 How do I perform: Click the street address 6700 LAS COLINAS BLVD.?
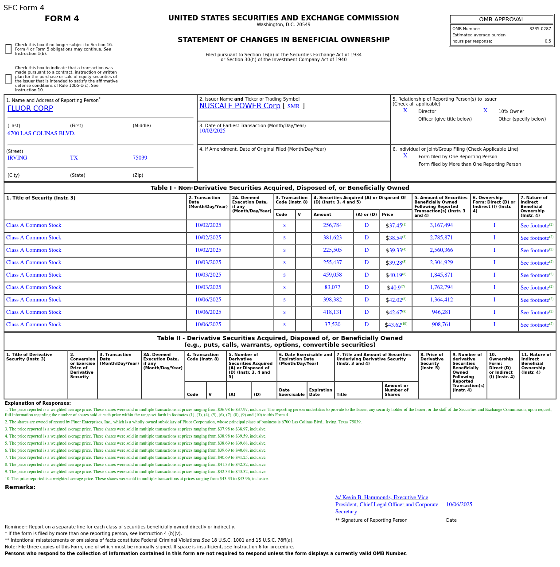tap(41, 133)
